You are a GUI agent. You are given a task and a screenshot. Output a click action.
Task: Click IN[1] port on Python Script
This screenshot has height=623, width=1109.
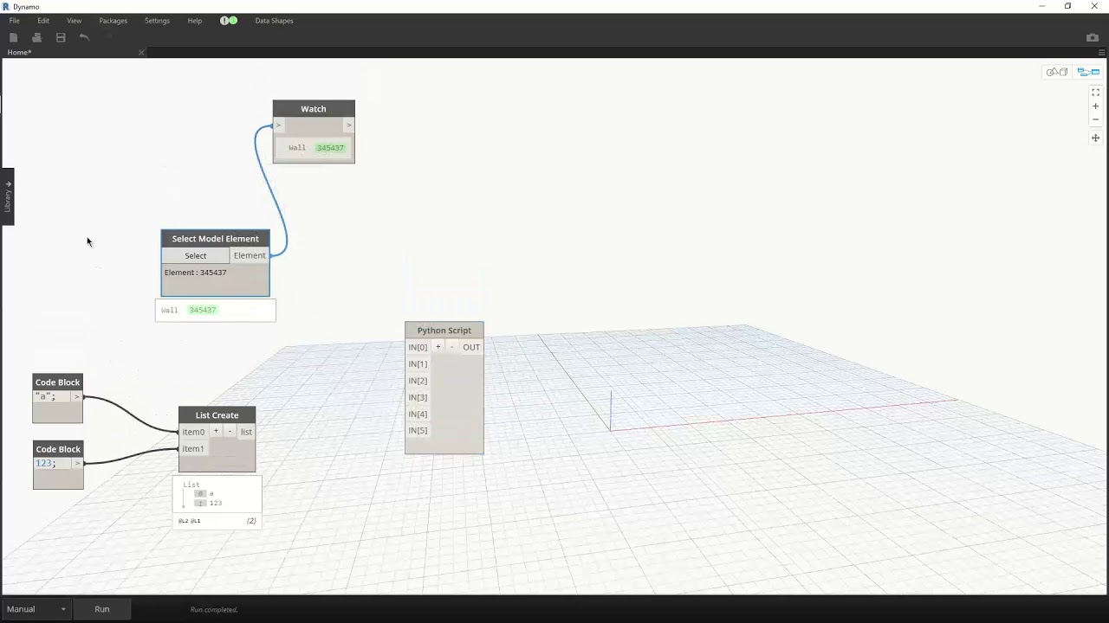(418, 364)
